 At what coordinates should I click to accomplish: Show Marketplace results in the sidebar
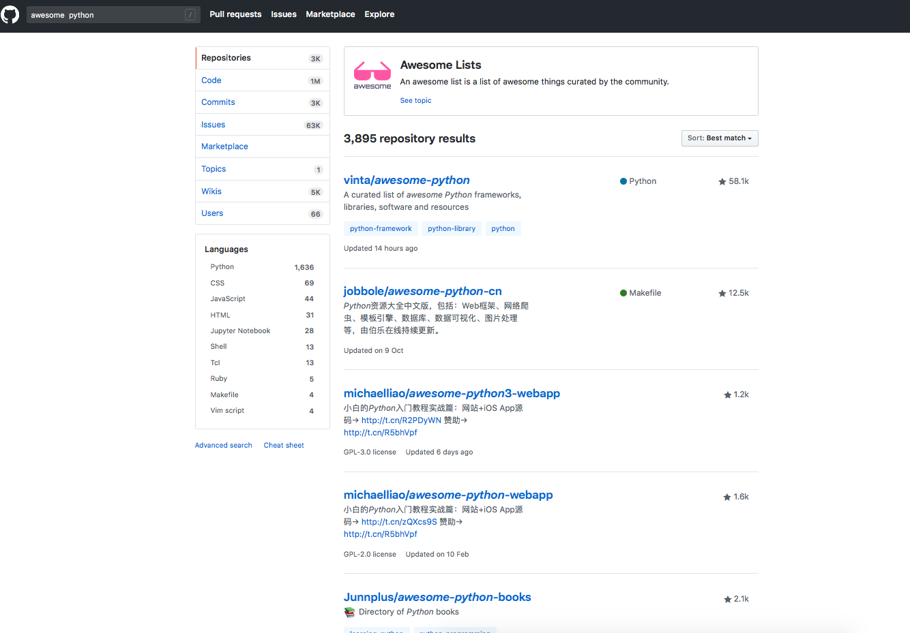tap(263, 146)
